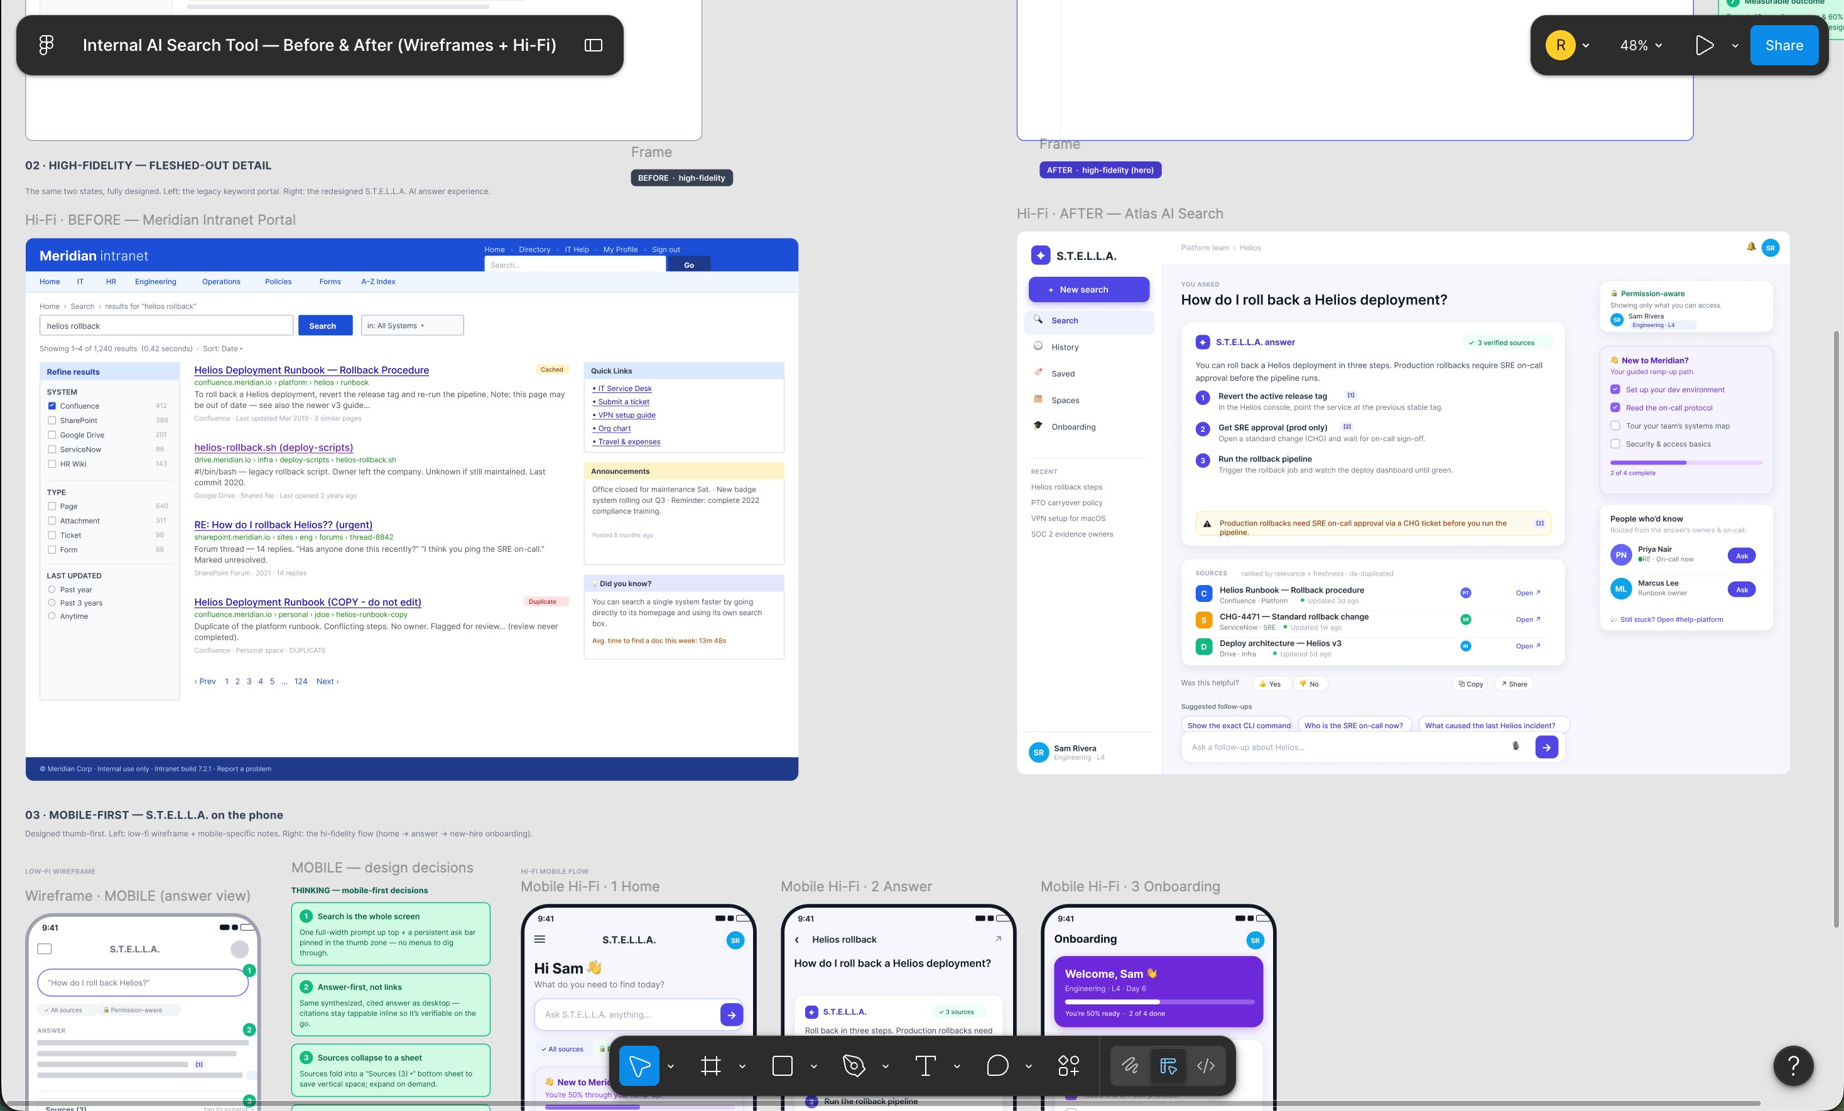Image resolution: width=1844 pixels, height=1111 pixels.
Task: Click the yellow R user avatar
Action: [x=1560, y=45]
